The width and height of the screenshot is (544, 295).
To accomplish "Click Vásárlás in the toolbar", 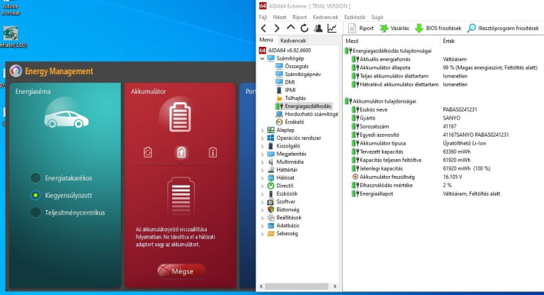I will coord(394,29).
